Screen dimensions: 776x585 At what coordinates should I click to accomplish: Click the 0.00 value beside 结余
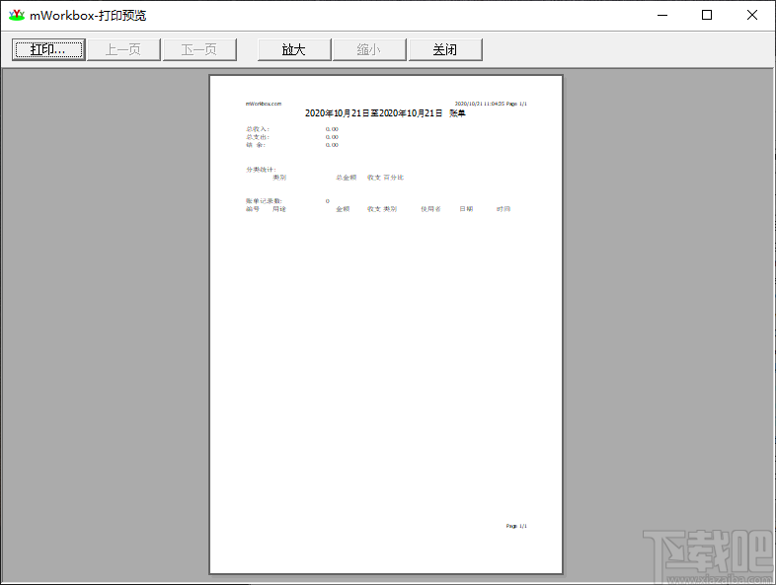pyautogui.click(x=332, y=145)
